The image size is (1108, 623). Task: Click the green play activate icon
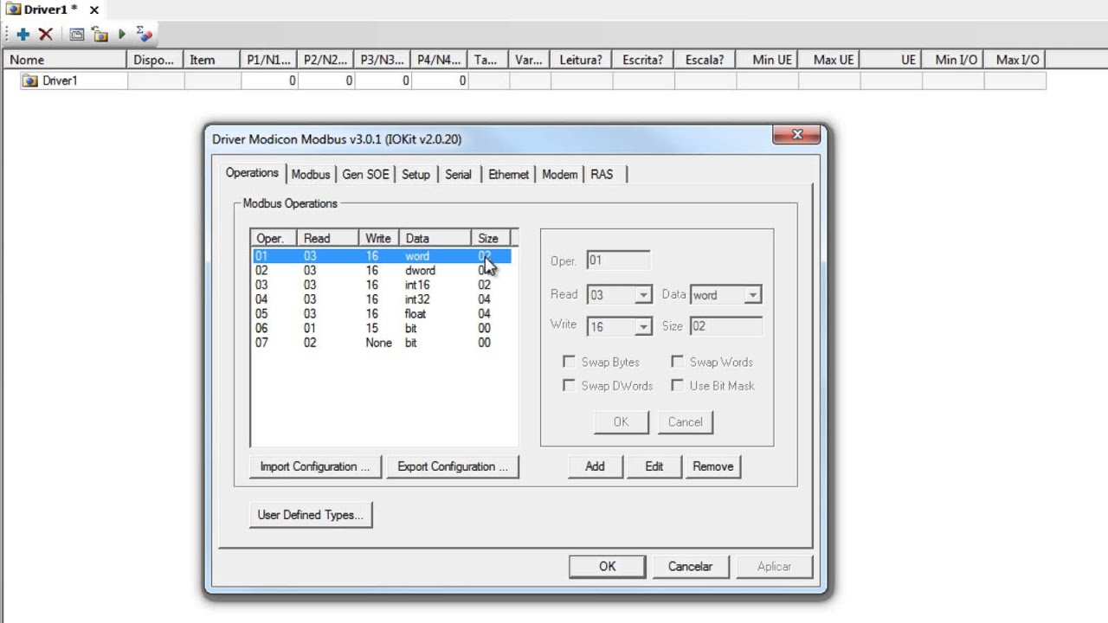(x=122, y=35)
